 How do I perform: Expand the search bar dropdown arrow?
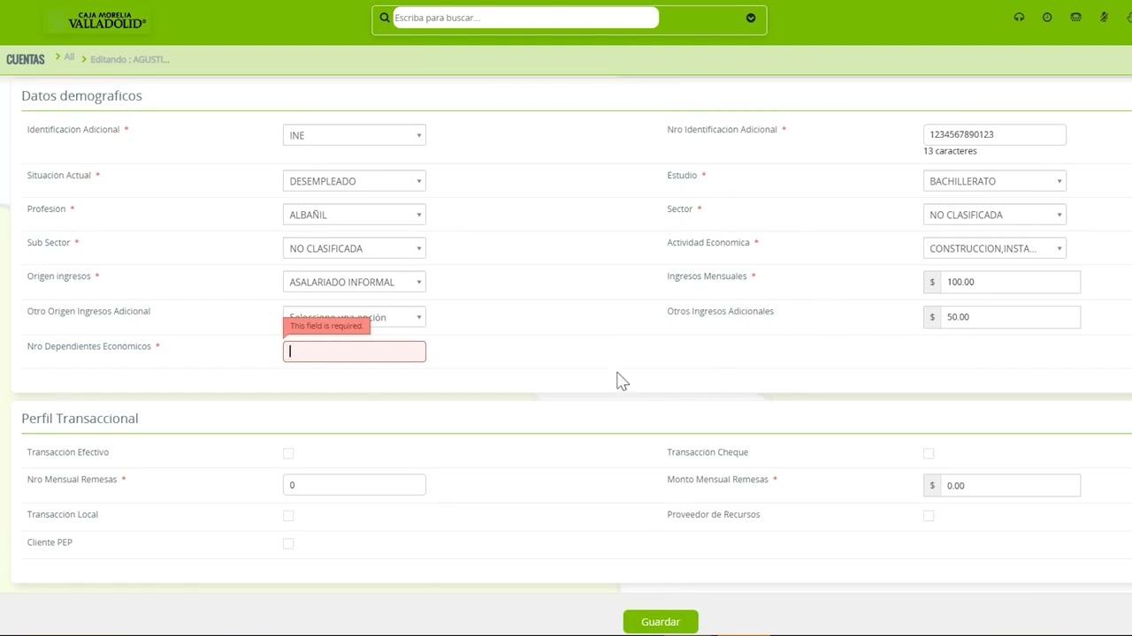[751, 18]
